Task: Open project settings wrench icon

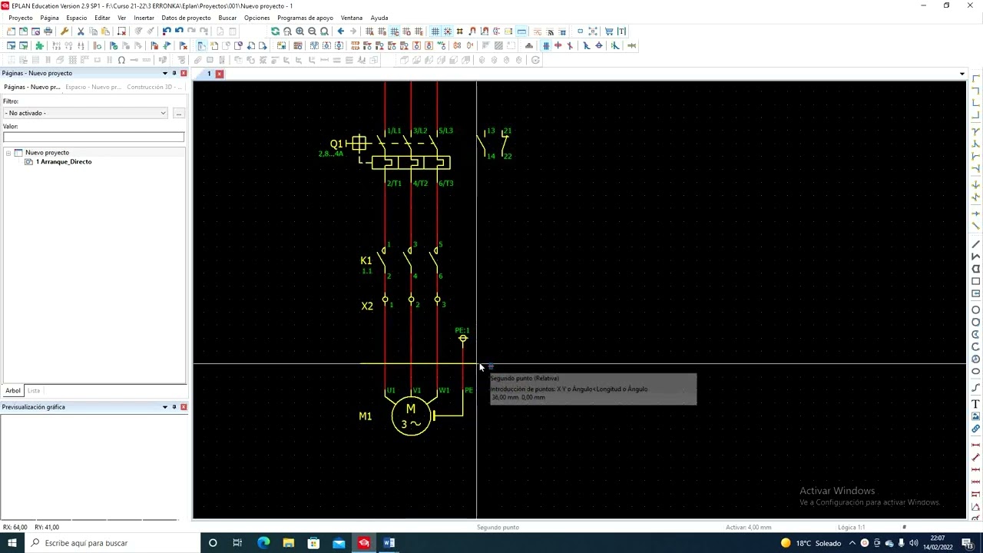Action: coord(65,31)
